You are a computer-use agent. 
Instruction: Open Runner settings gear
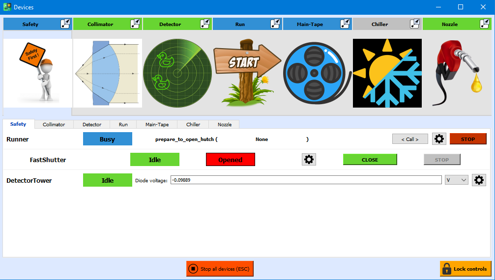(439, 139)
